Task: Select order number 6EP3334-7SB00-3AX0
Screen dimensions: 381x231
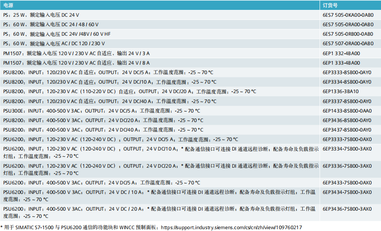Action: (x=347, y=149)
